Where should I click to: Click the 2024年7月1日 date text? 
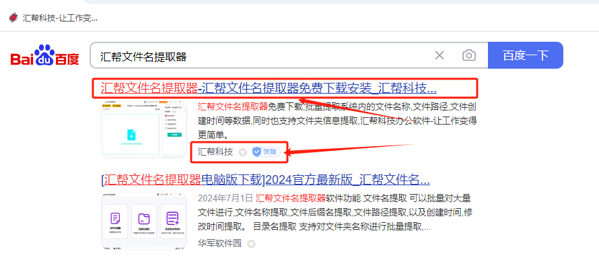[x=225, y=198]
